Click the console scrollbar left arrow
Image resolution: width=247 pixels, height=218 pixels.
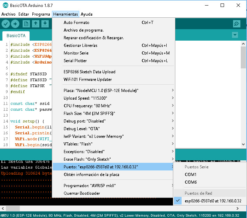point(3,209)
